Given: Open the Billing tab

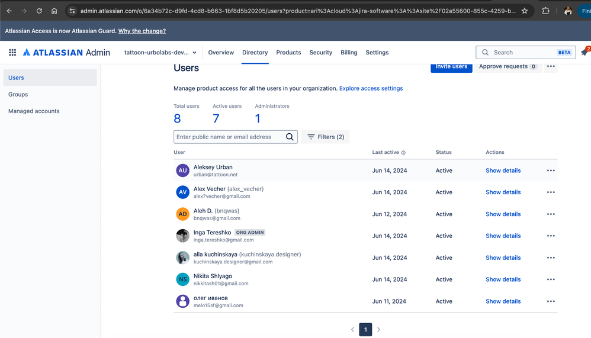Looking at the screenshot, I should pos(349,53).
